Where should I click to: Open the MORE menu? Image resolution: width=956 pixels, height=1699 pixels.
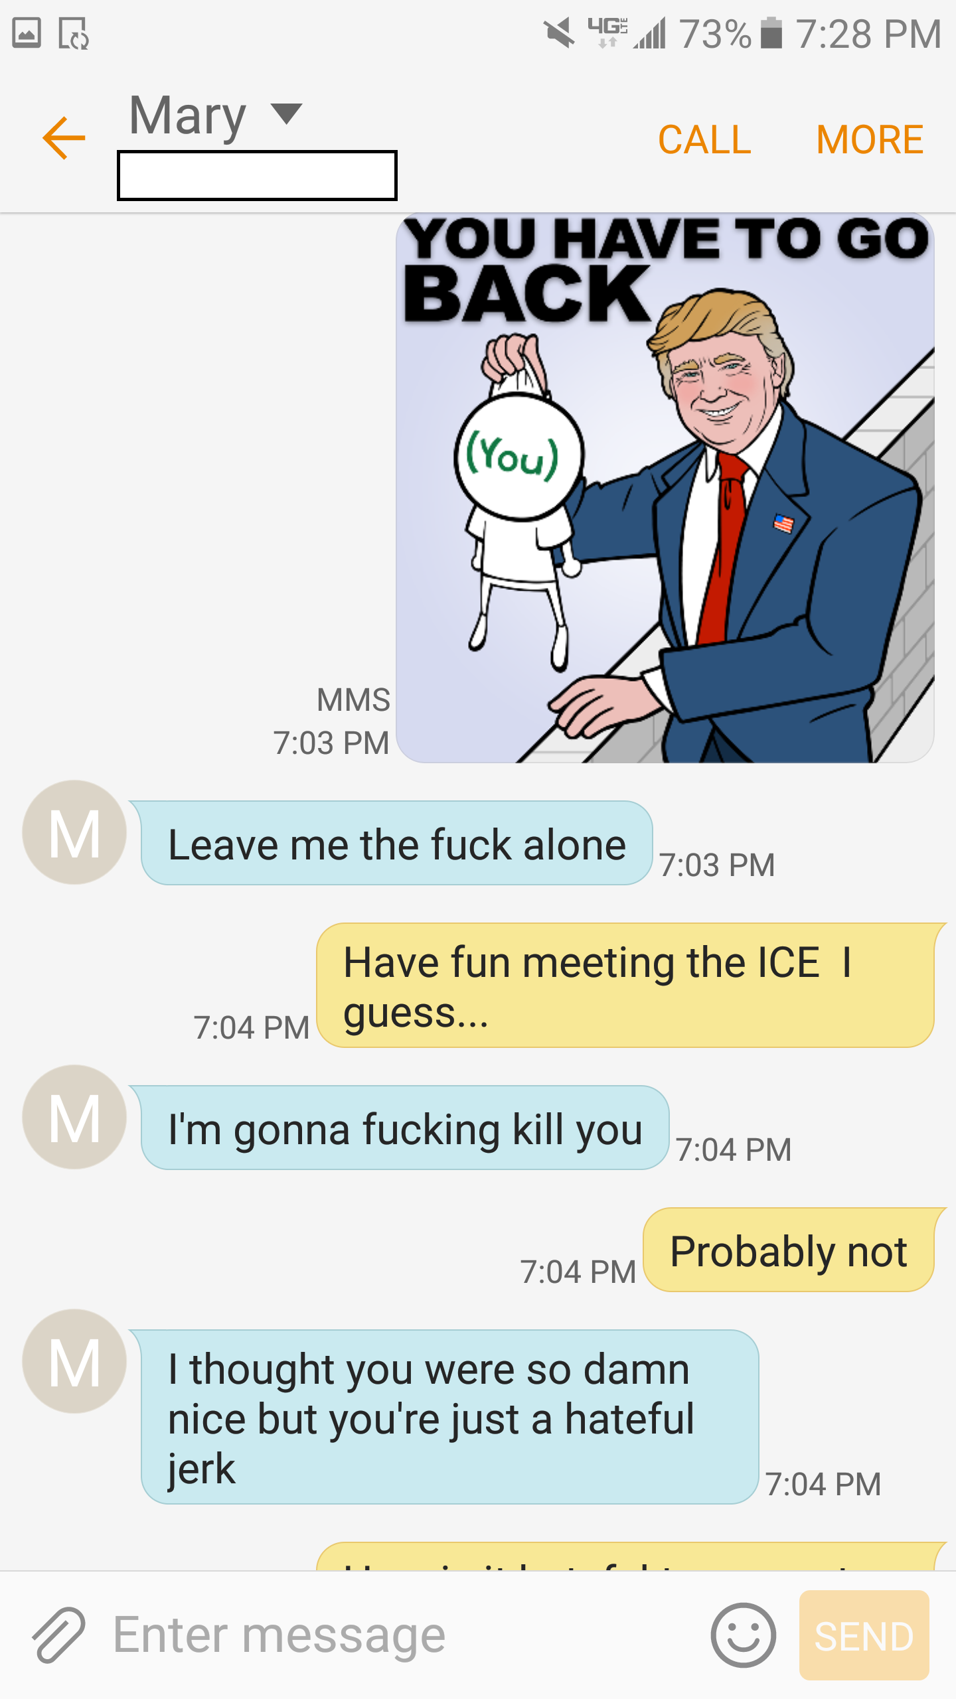tap(870, 139)
